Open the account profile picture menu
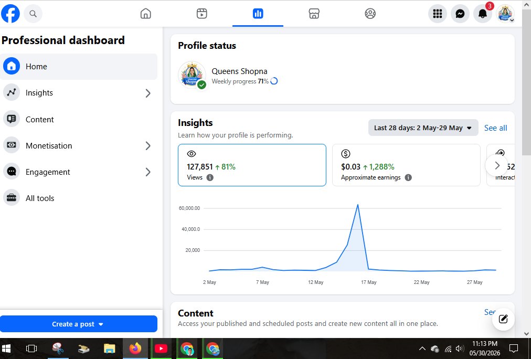Screen dimensions: 531x359 (x=505, y=14)
